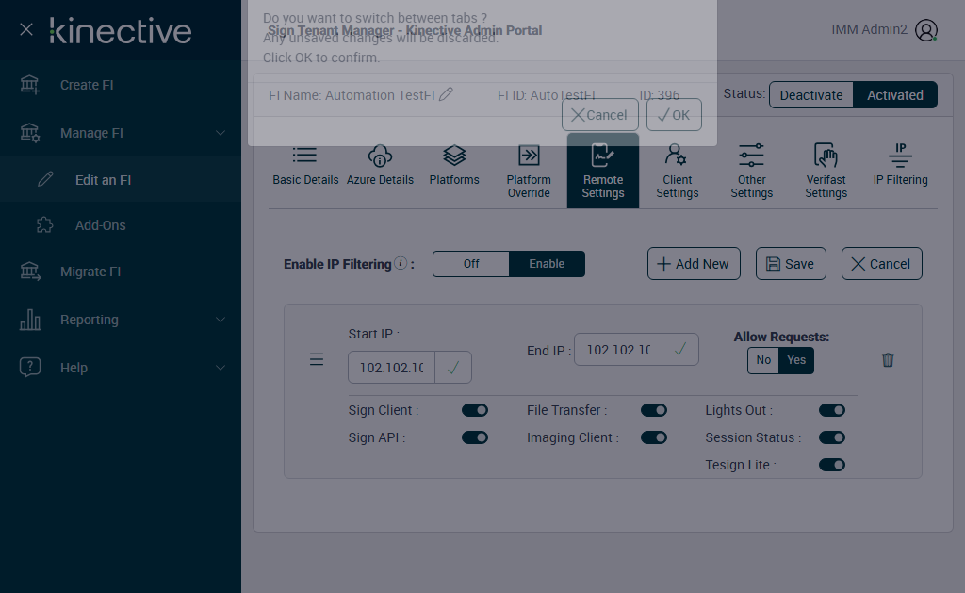The width and height of the screenshot is (965, 593).
Task: Open the Client Settings tab
Action: (x=677, y=171)
